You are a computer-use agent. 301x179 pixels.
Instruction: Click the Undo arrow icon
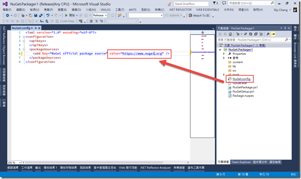click(x=48, y=15)
